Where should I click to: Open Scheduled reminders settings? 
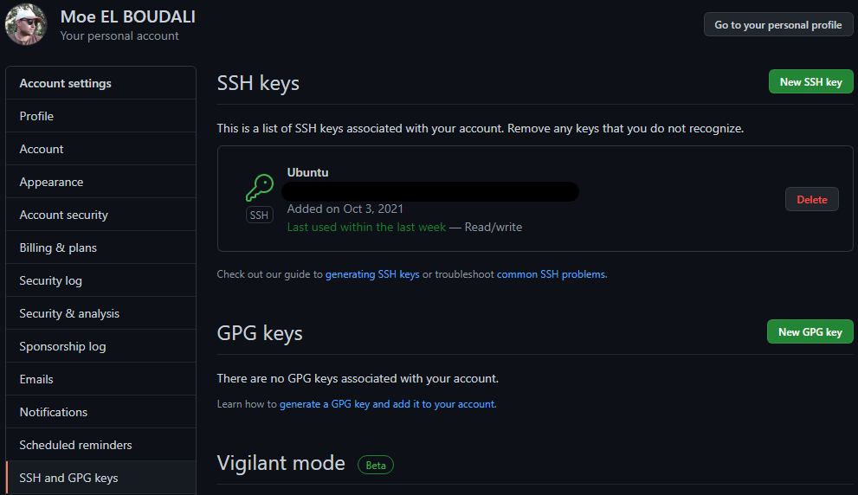click(x=75, y=445)
